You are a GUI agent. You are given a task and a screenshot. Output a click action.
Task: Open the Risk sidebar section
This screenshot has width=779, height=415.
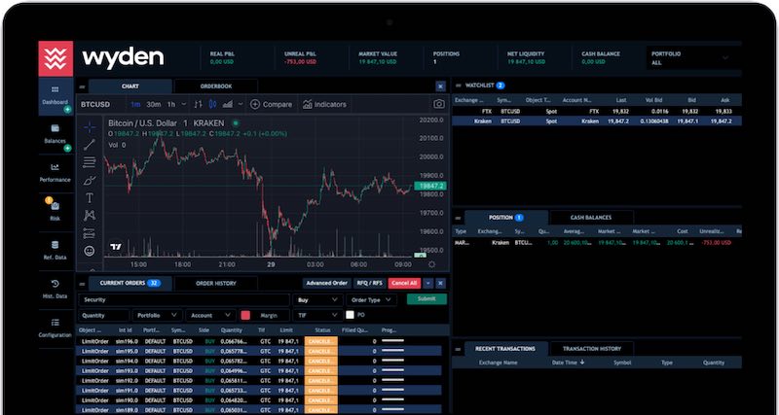click(56, 212)
